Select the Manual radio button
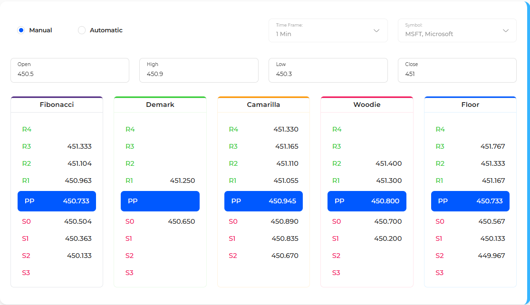Image resolution: width=530 pixels, height=305 pixels. (21, 30)
